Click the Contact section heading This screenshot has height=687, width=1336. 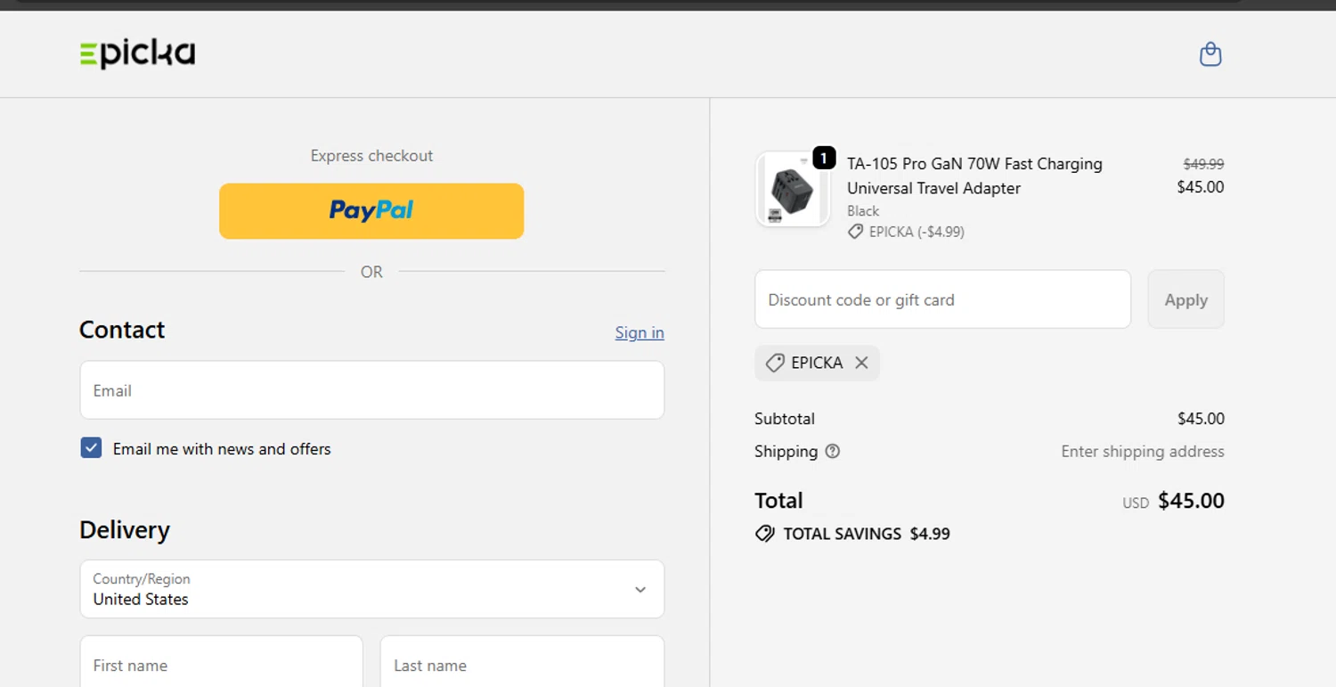point(122,330)
